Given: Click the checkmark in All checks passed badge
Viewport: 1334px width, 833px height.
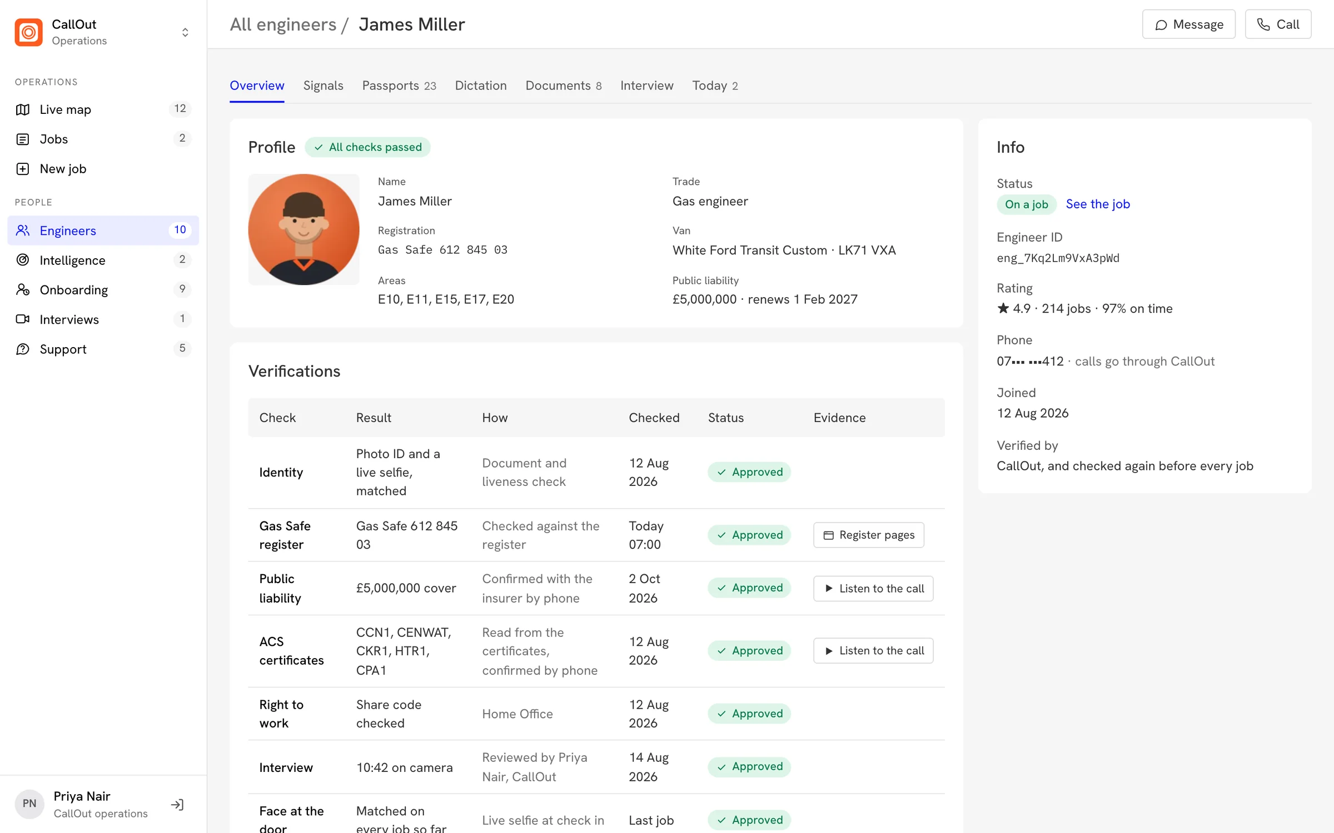Looking at the screenshot, I should coord(318,147).
